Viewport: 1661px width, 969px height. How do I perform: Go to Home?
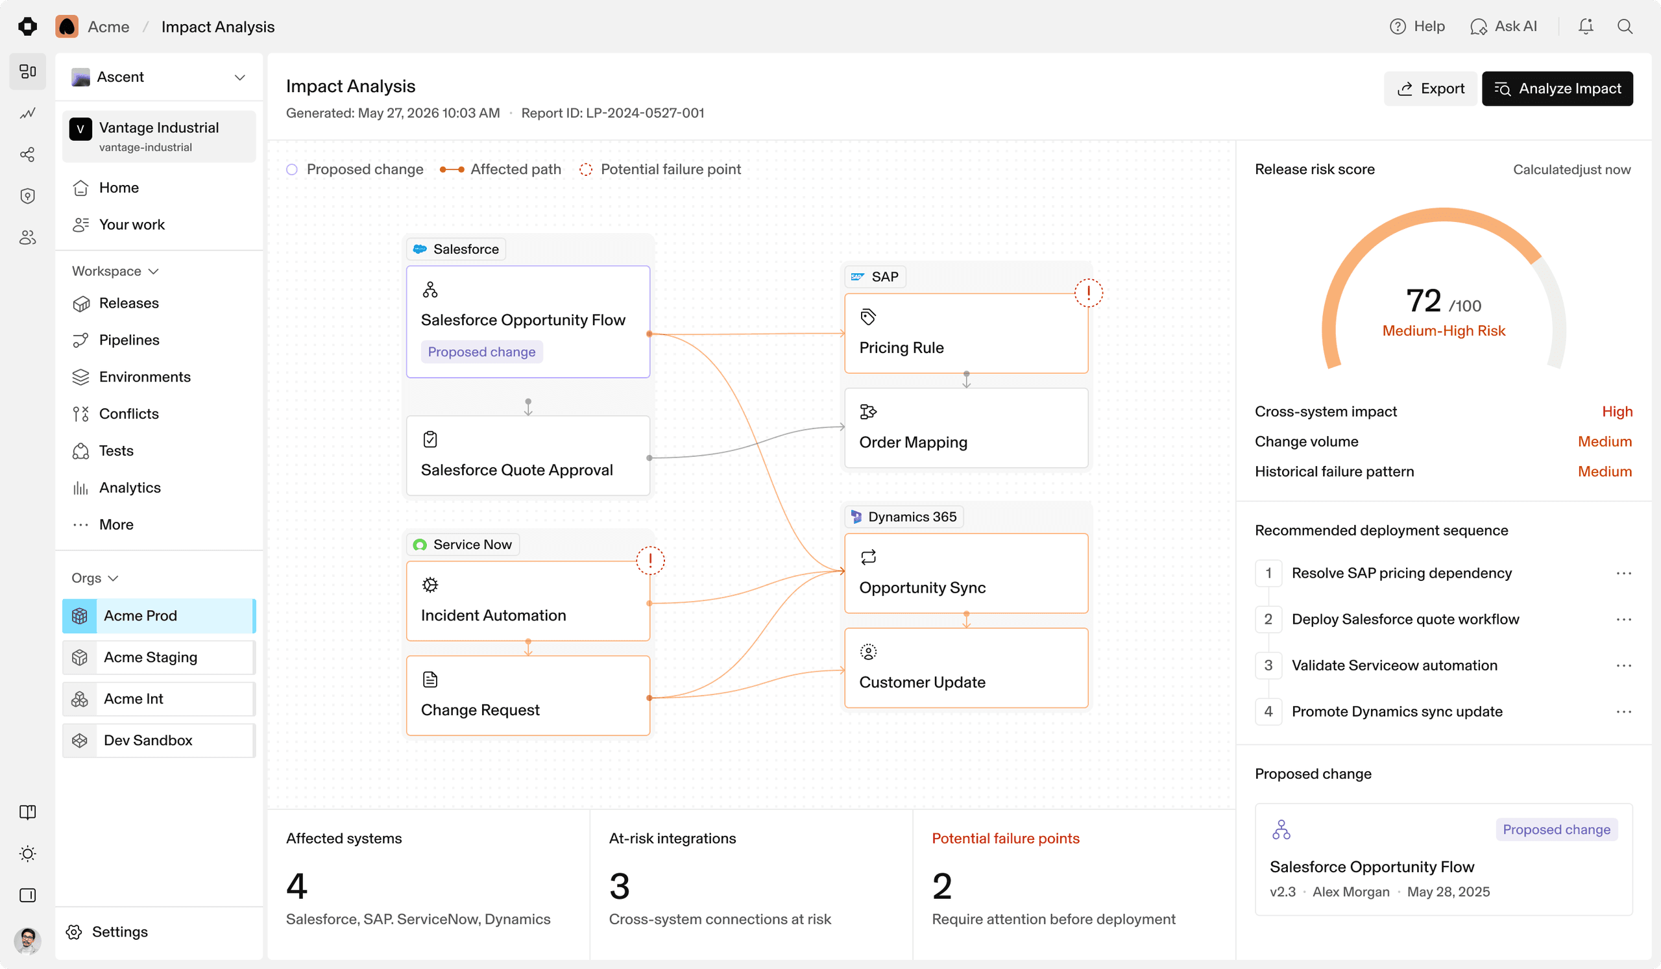tap(159, 188)
